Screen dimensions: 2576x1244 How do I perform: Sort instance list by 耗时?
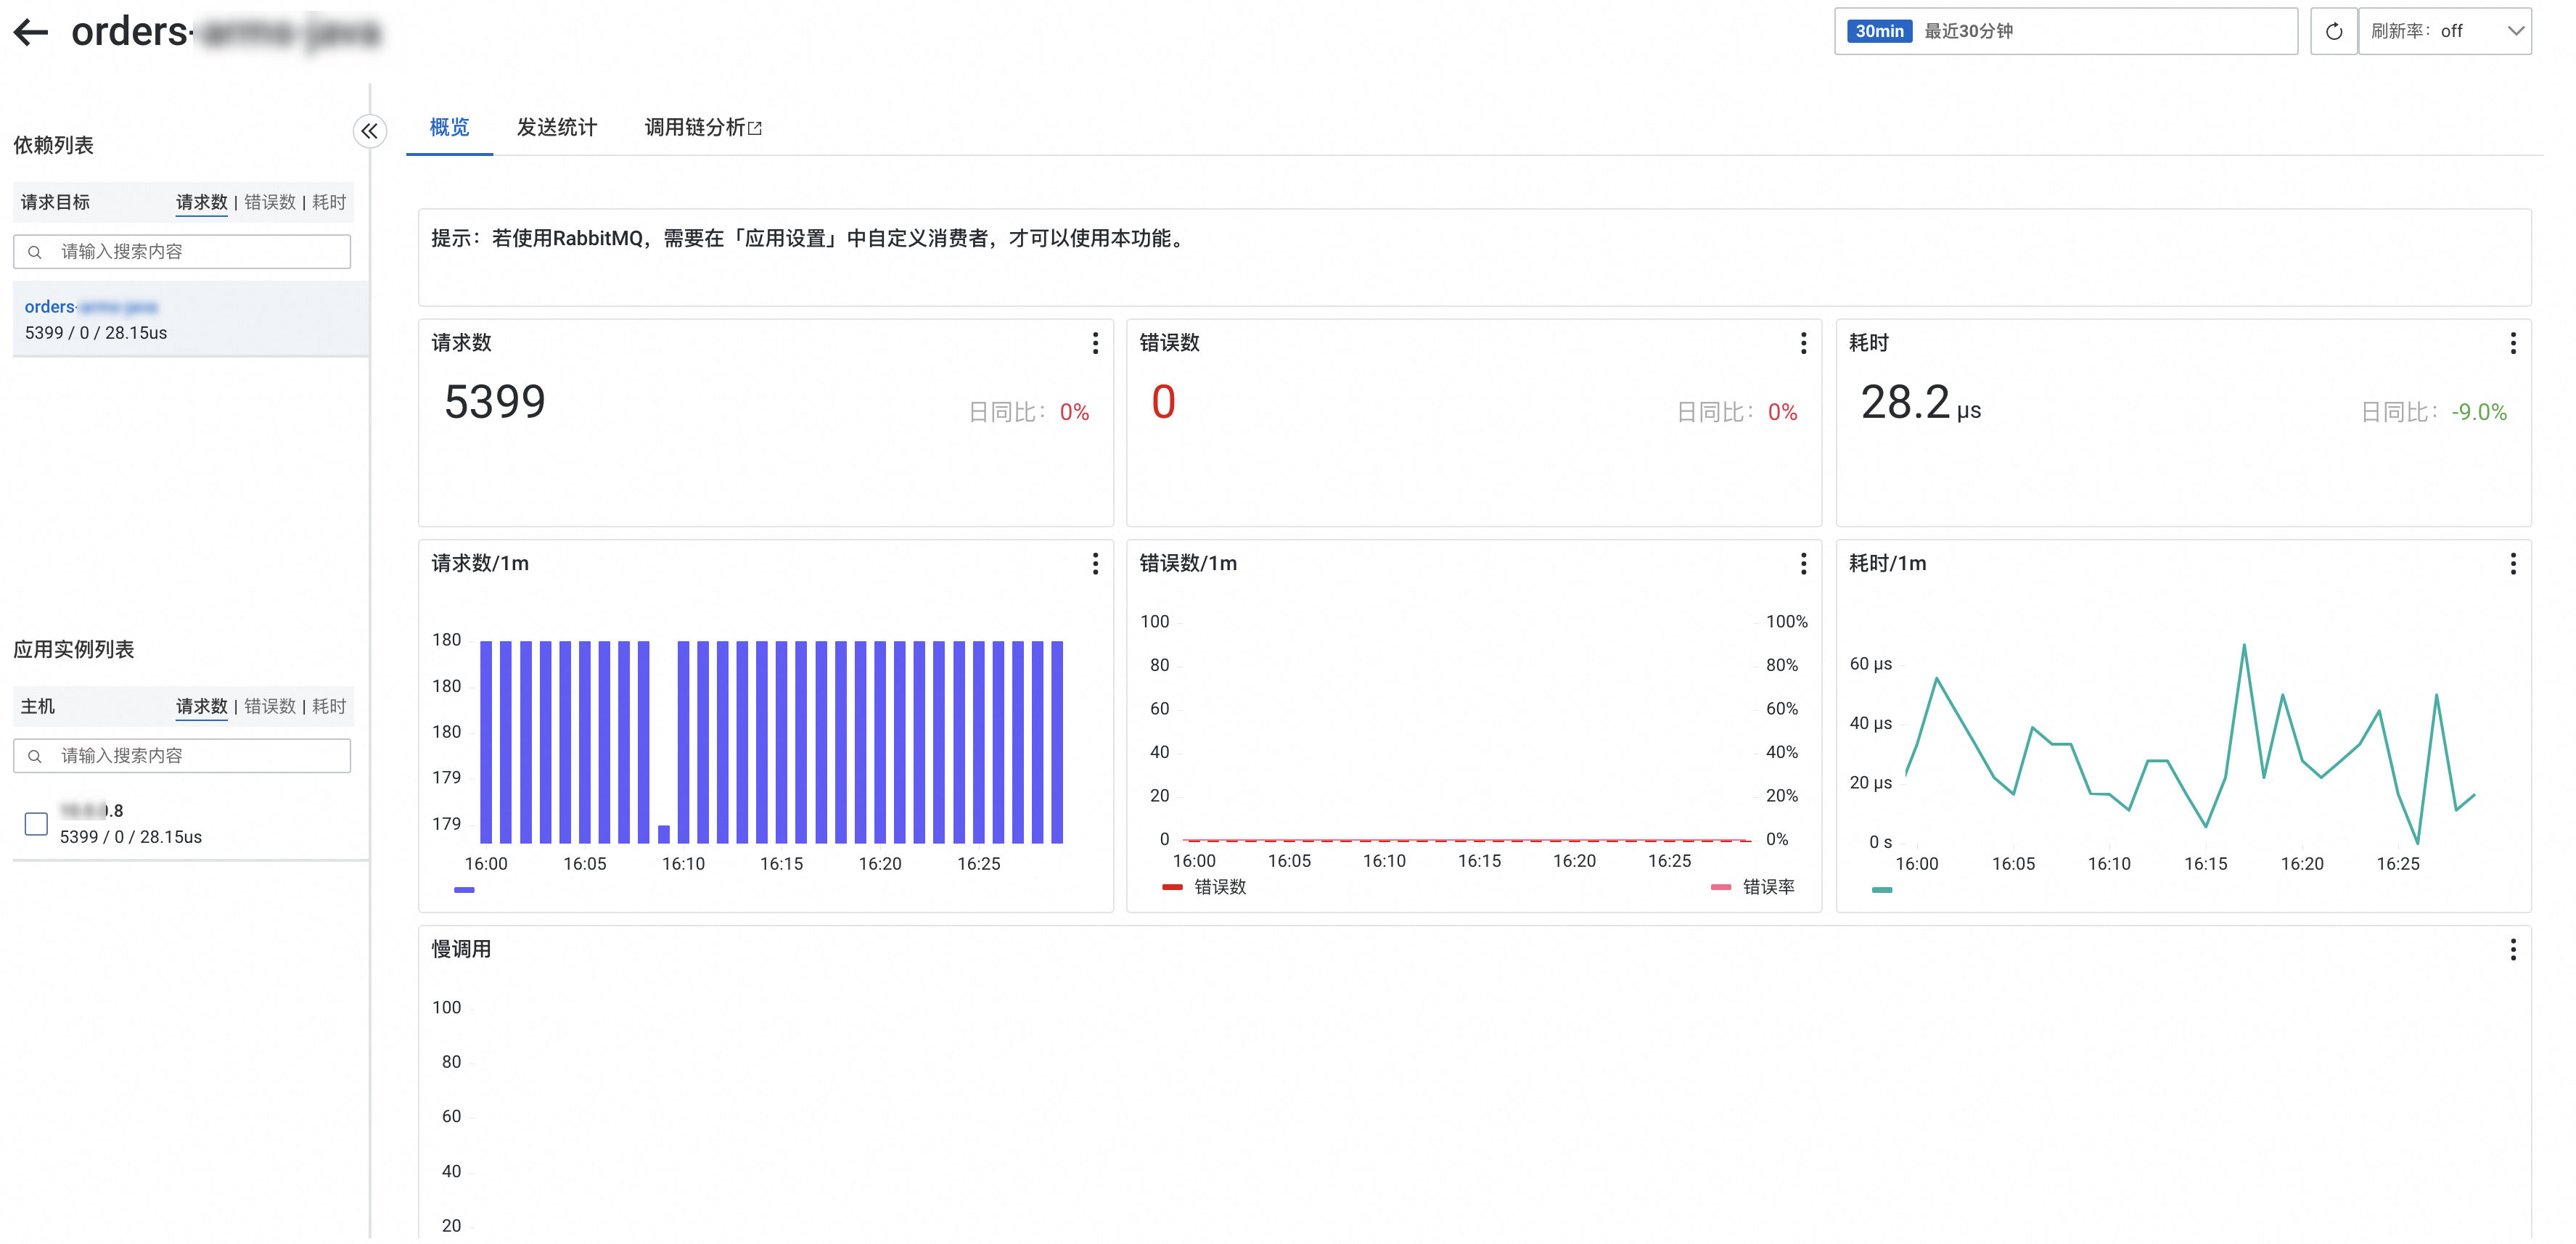pos(329,706)
